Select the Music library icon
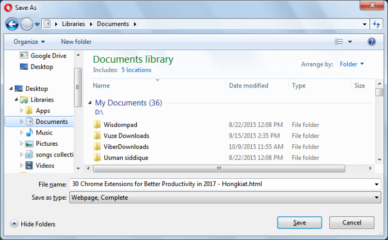This screenshot has width=388, height=240. [x=29, y=133]
